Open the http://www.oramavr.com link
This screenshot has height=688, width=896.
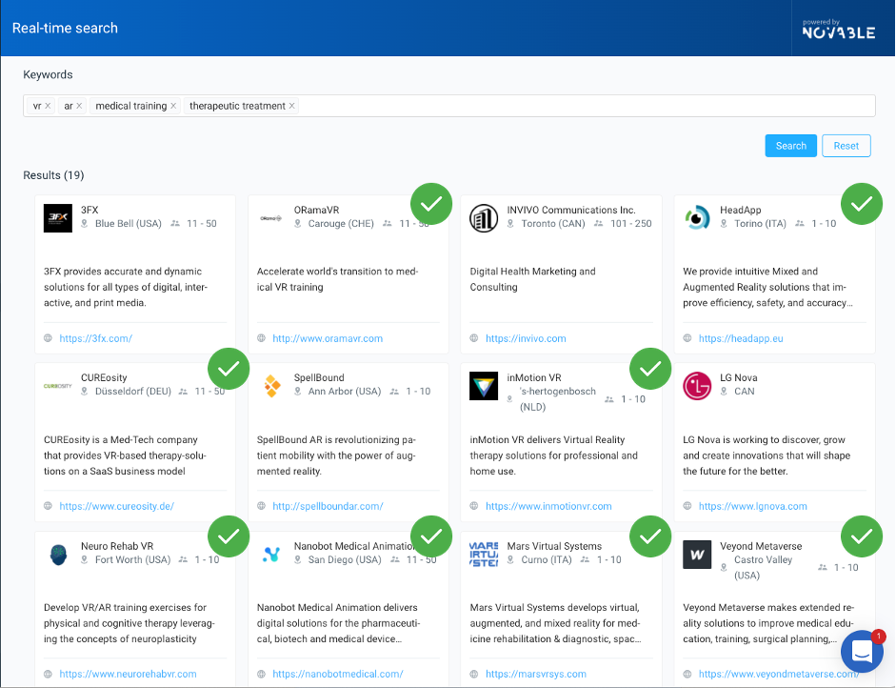pyautogui.click(x=328, y=338)
